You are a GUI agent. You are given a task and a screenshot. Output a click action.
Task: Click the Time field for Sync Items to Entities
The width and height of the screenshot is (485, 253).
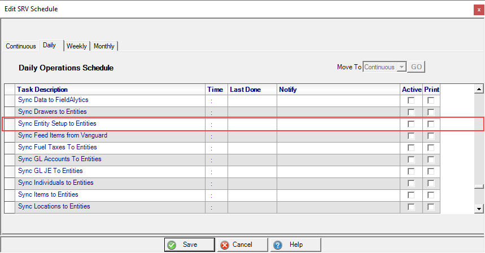pos(217,195)
